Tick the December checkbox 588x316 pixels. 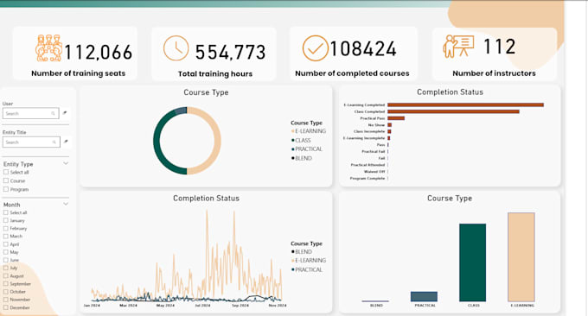(x=6, y=307)
